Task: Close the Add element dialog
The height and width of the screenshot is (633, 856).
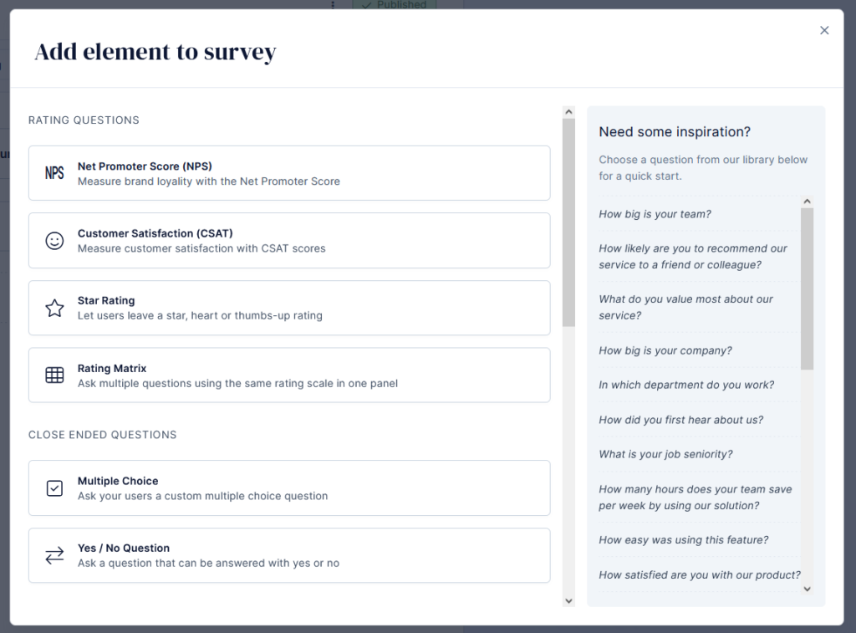Action: click(824, 31)
